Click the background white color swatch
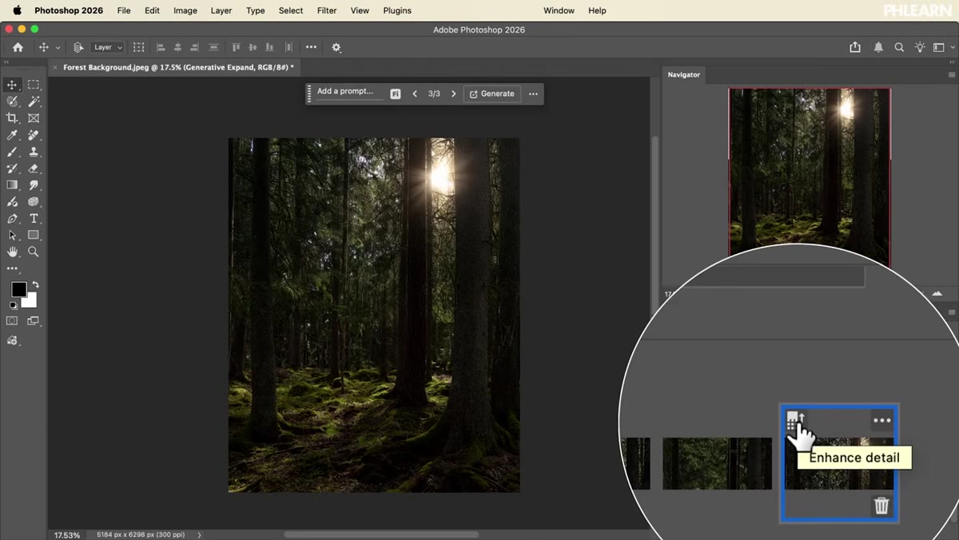The width and height of the screenshot is (959, 540). (30, 301)
